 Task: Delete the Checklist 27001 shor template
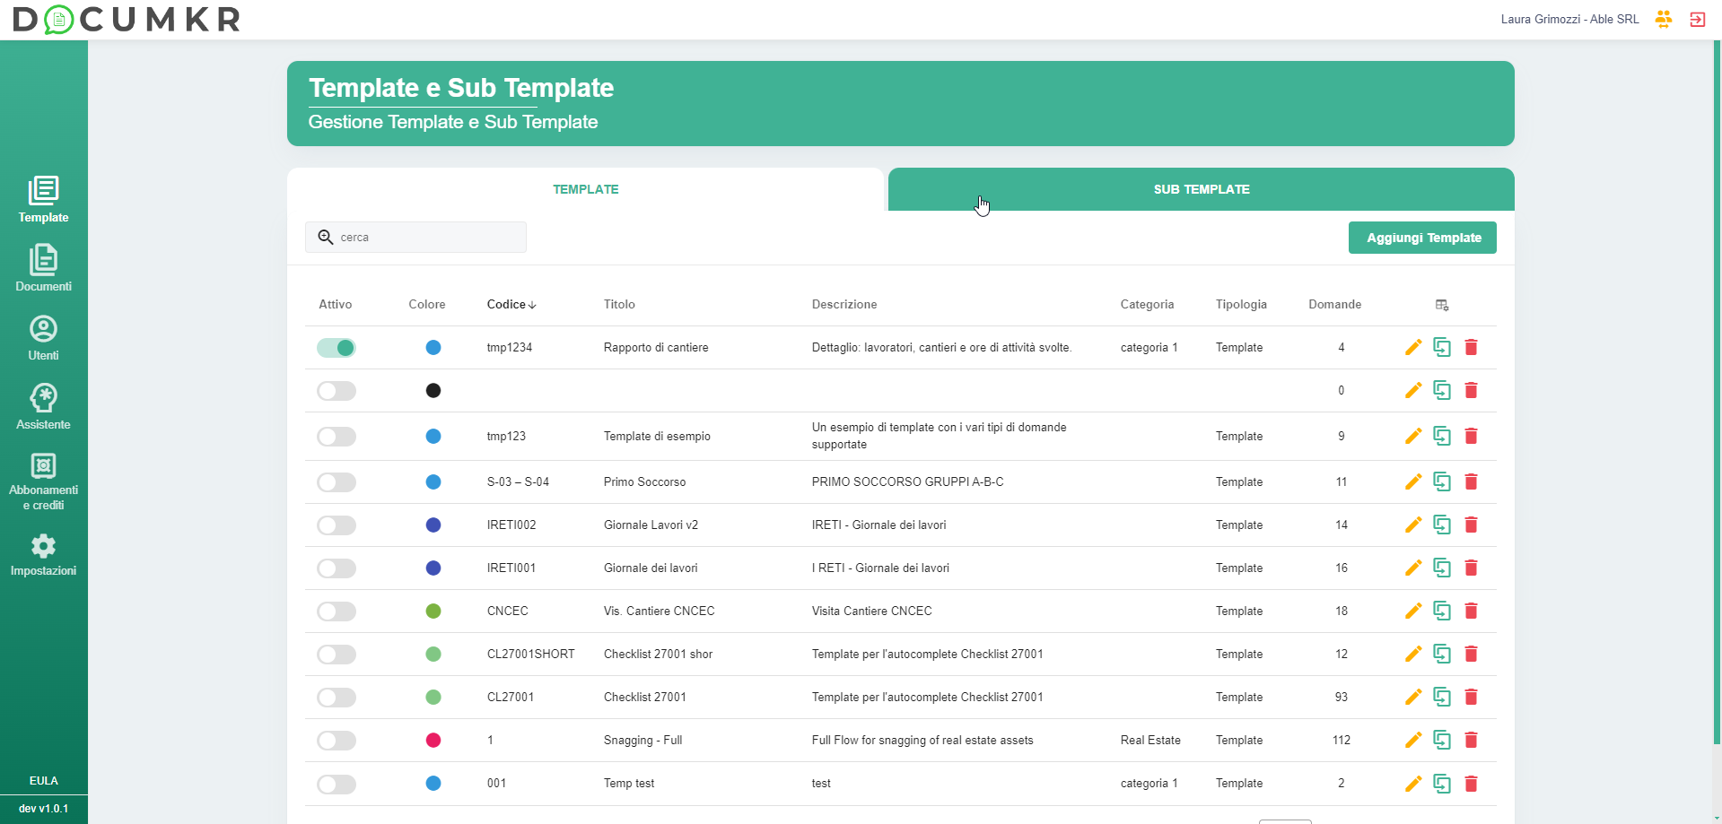[1471, 654]
